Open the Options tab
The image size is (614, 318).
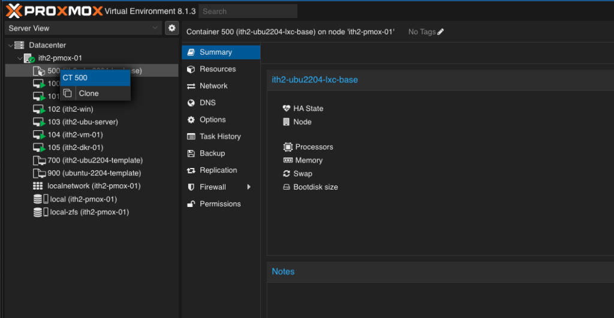tap(221, 119)
